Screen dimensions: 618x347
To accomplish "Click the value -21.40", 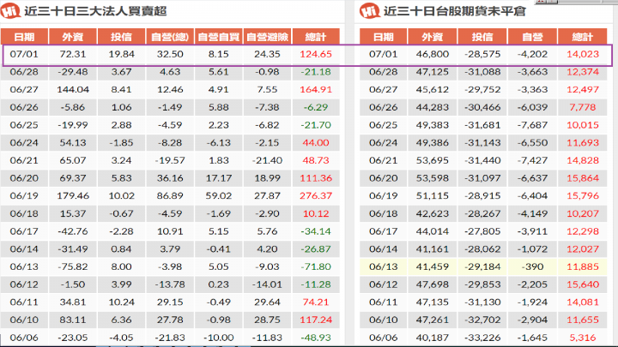I will (267, 160).
